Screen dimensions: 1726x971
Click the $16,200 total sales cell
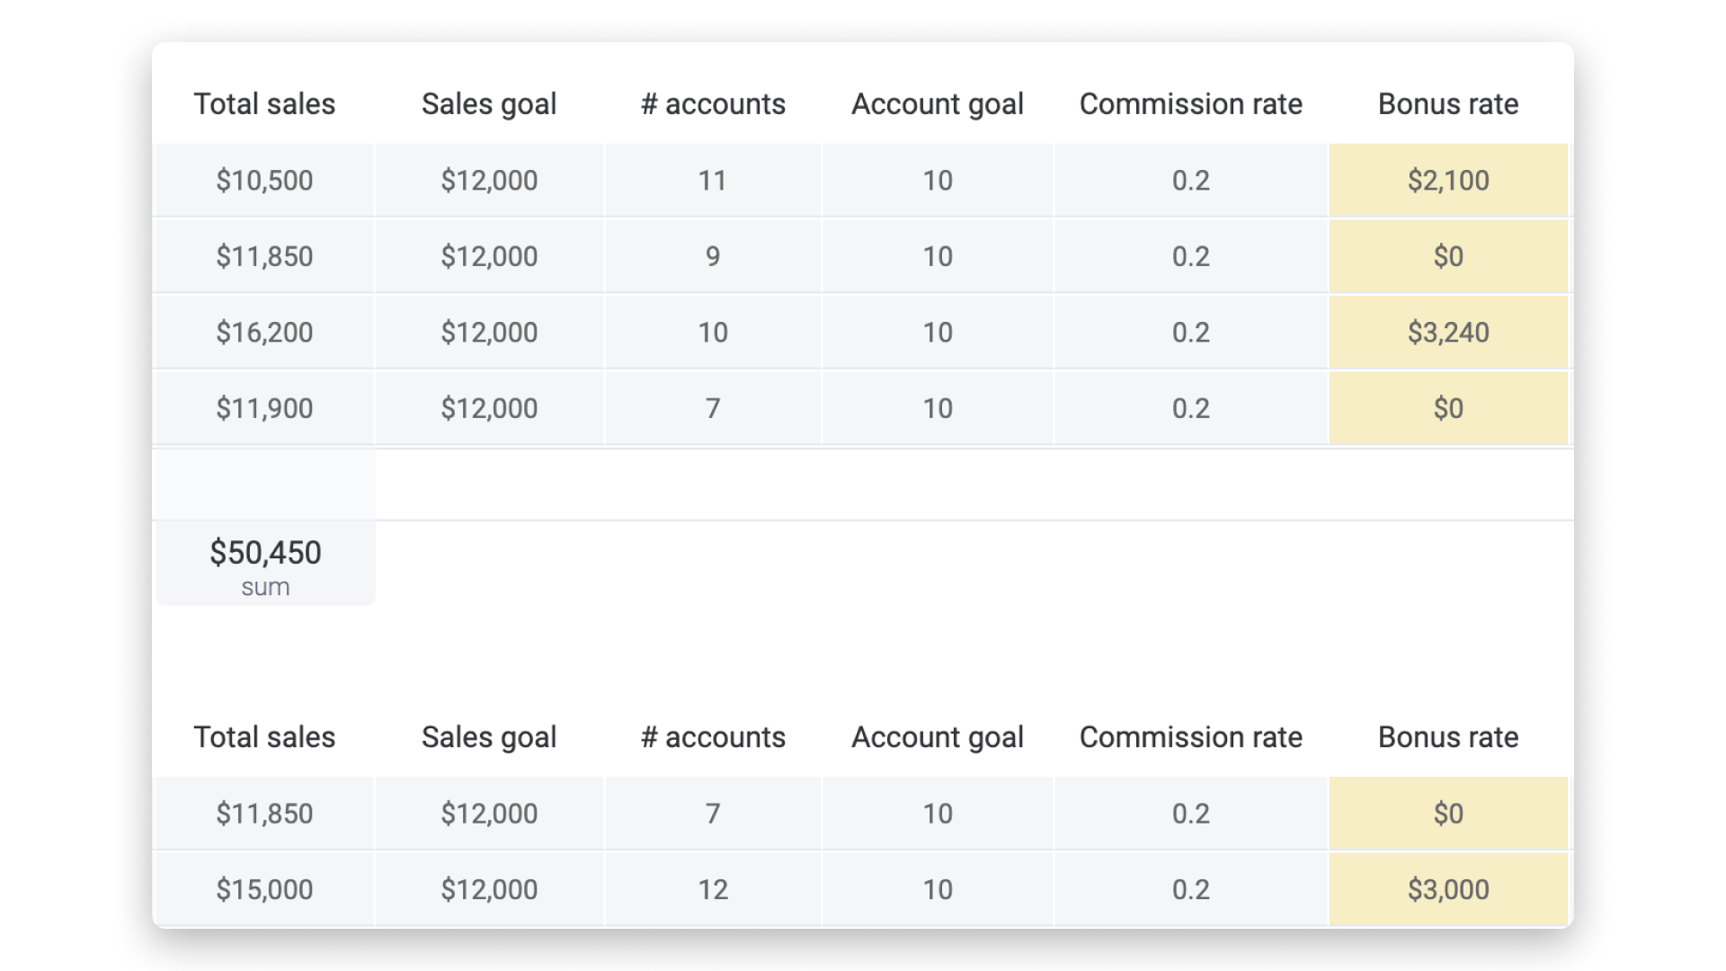click(x=264, y=332)
